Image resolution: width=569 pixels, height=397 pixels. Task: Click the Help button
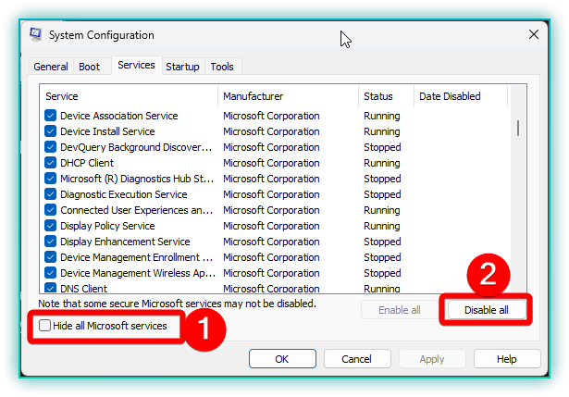(x=507, y=359)
